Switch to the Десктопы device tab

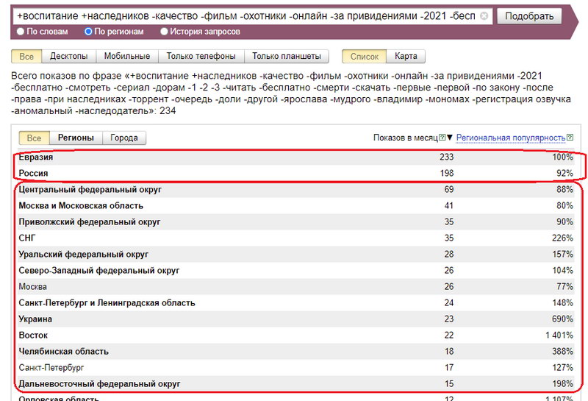pyautogui.click(x=68, y=56)
